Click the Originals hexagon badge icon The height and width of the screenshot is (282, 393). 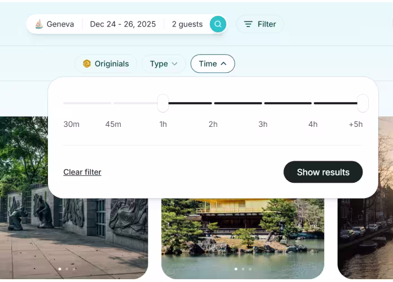87,64
